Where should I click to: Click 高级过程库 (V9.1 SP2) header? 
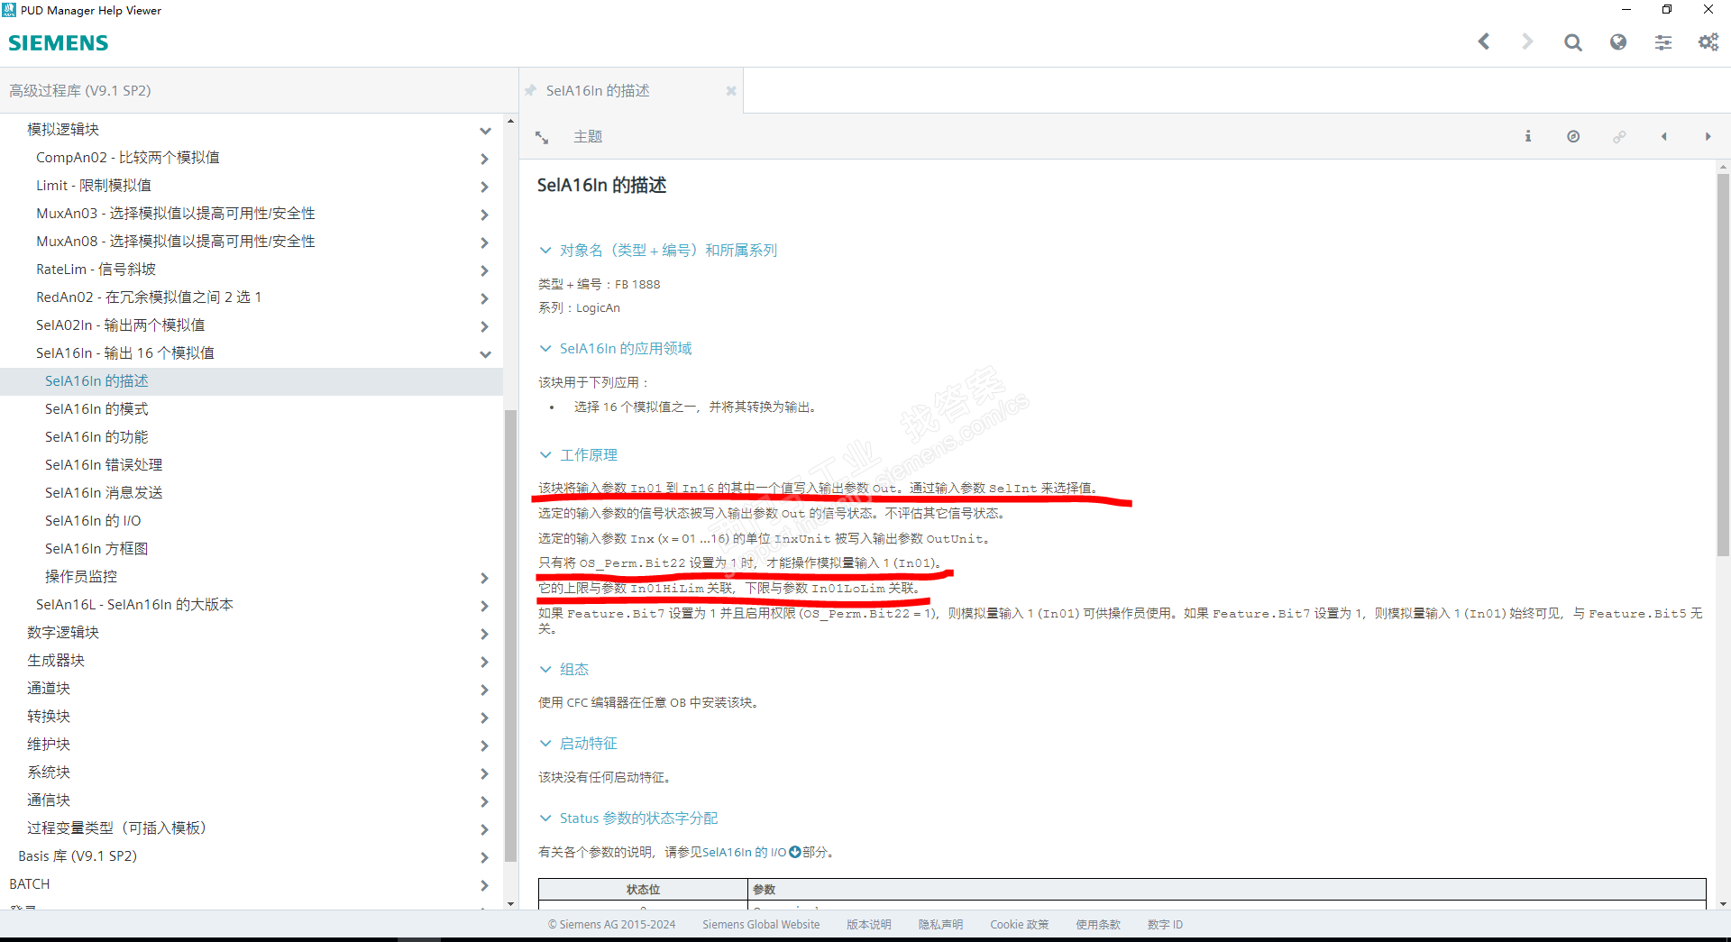point(80,91)
